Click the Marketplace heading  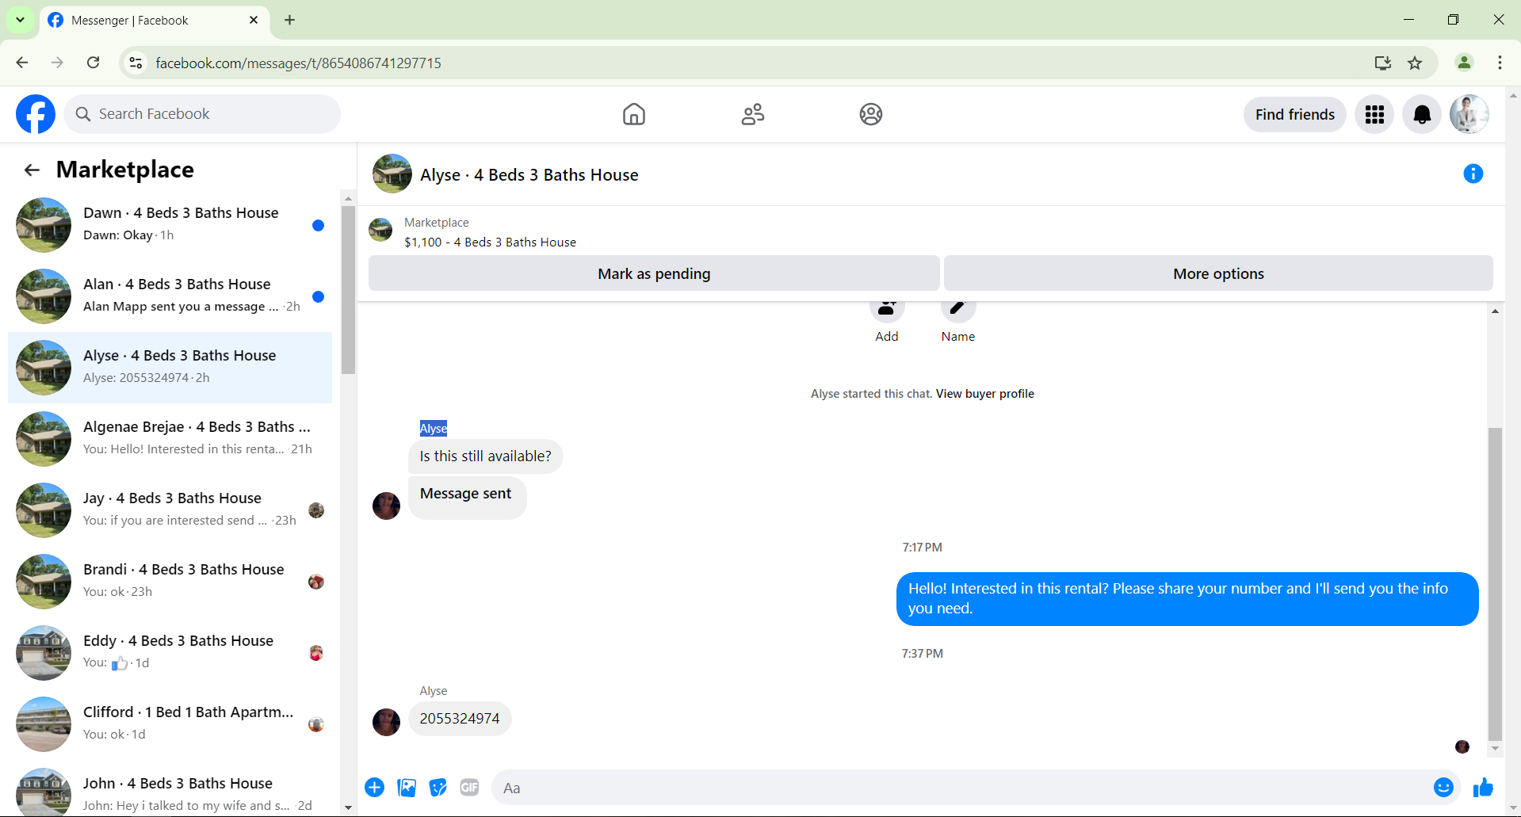point(125,170)
